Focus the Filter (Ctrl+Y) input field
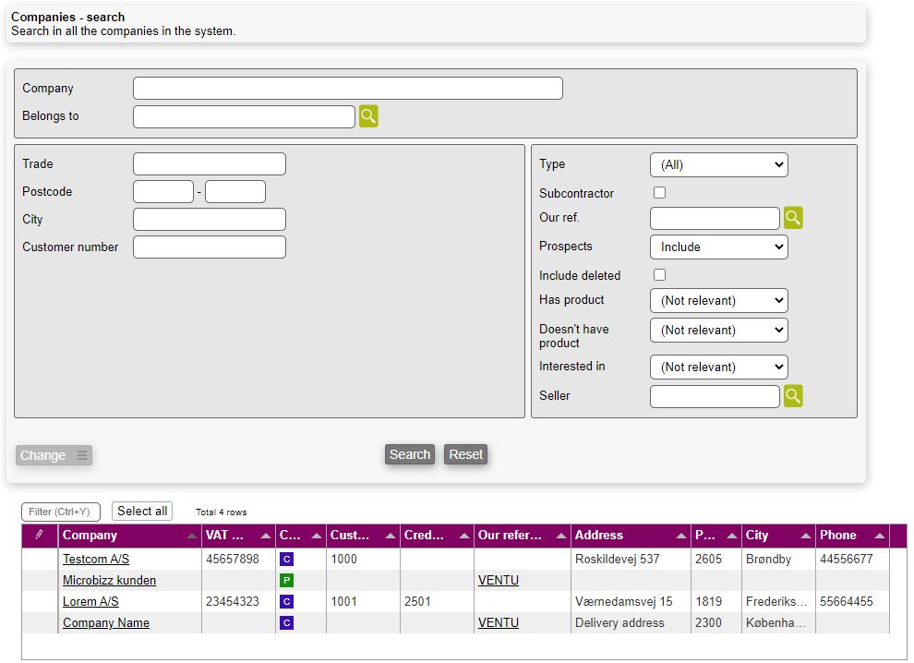This screenshot has width=914, height=663. [60, 512]
